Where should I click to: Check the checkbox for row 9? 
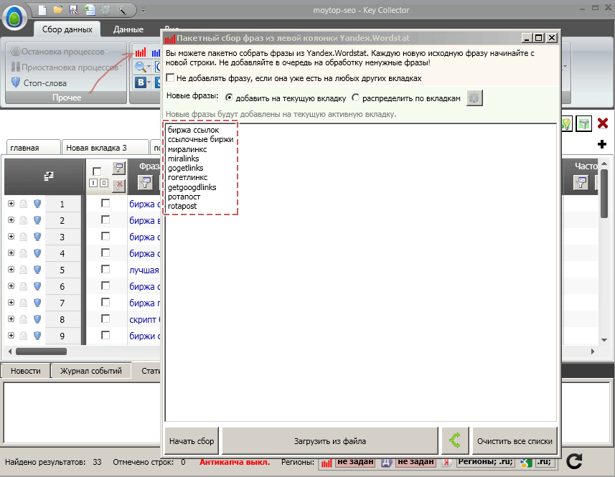tap(105, 335)
